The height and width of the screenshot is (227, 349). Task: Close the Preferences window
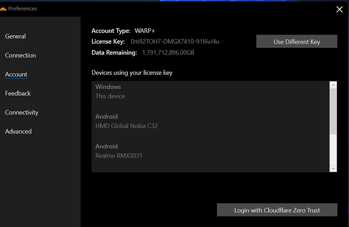[x=339, y=9]
